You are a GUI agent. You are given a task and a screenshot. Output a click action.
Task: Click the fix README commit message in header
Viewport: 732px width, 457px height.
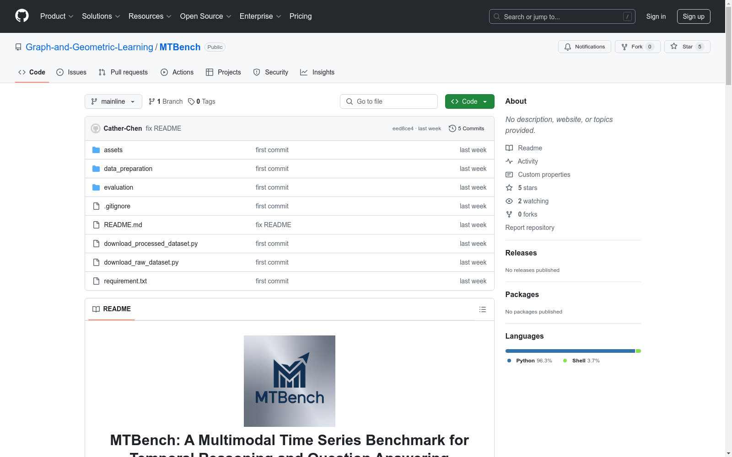[163, 128]
